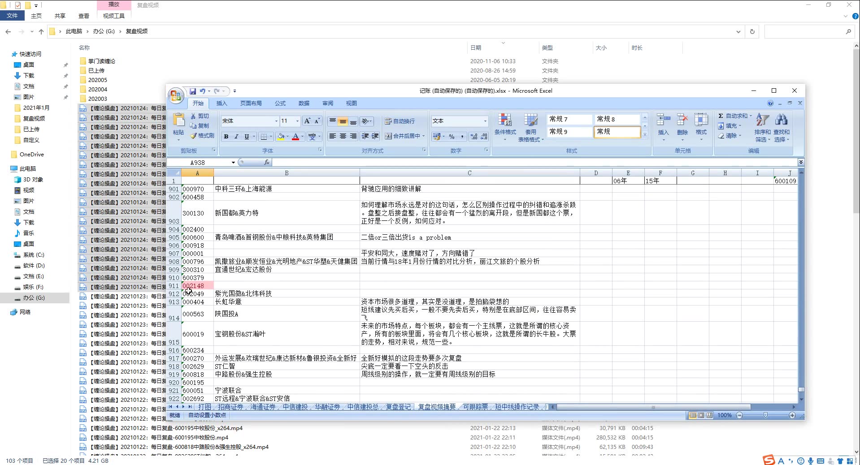Viewport: 860px width, 465px height.
Task: Open the fill color dropdown arrow
Action: (x=287, y=136)
